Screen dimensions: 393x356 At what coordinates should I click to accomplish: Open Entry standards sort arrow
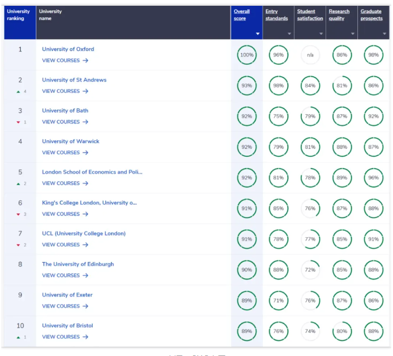click(x=289, y=34)
